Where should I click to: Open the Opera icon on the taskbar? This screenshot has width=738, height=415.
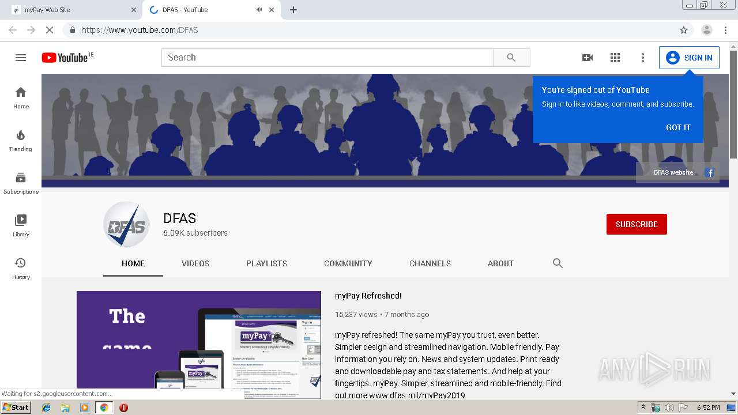[x=123, y=408]
